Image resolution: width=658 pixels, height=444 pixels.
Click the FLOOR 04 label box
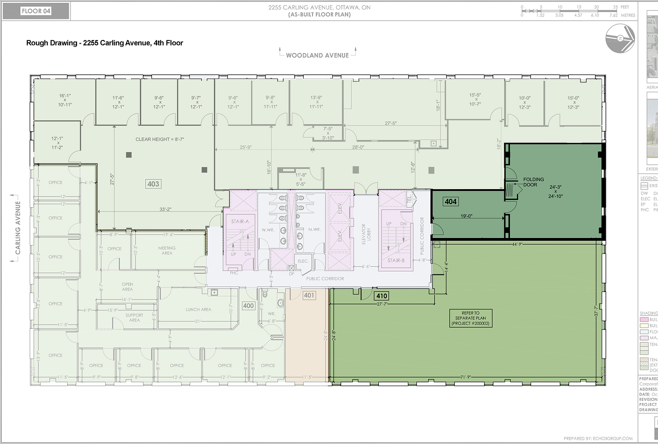pos(36,11)
